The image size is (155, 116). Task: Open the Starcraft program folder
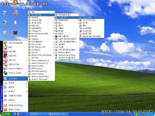click(42, 52)
